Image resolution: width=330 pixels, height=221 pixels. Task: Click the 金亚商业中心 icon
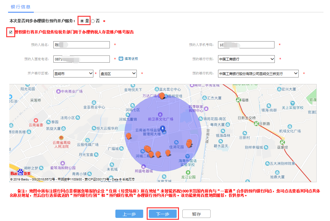[x=94, y=103]
